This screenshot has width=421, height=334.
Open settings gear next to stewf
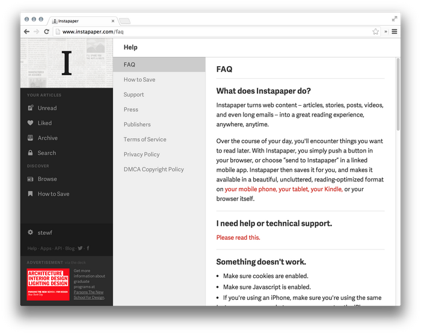[x=31, y=232]
